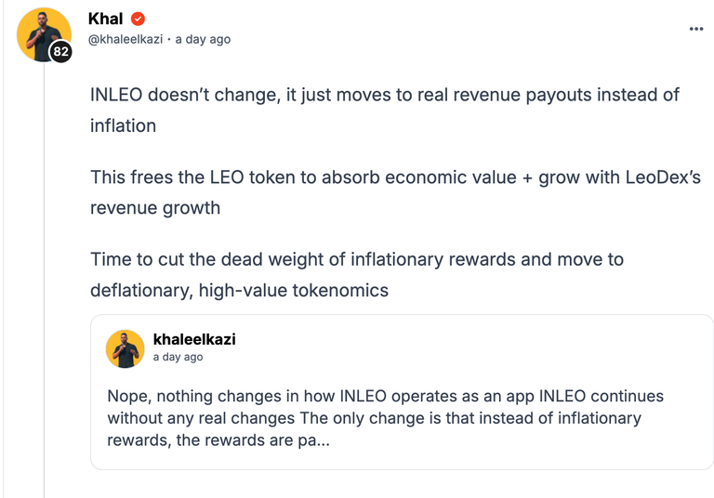714x498 pixels.
Task: Open khaleelkazi username in quoted post
Action: [x=194, y=339]
